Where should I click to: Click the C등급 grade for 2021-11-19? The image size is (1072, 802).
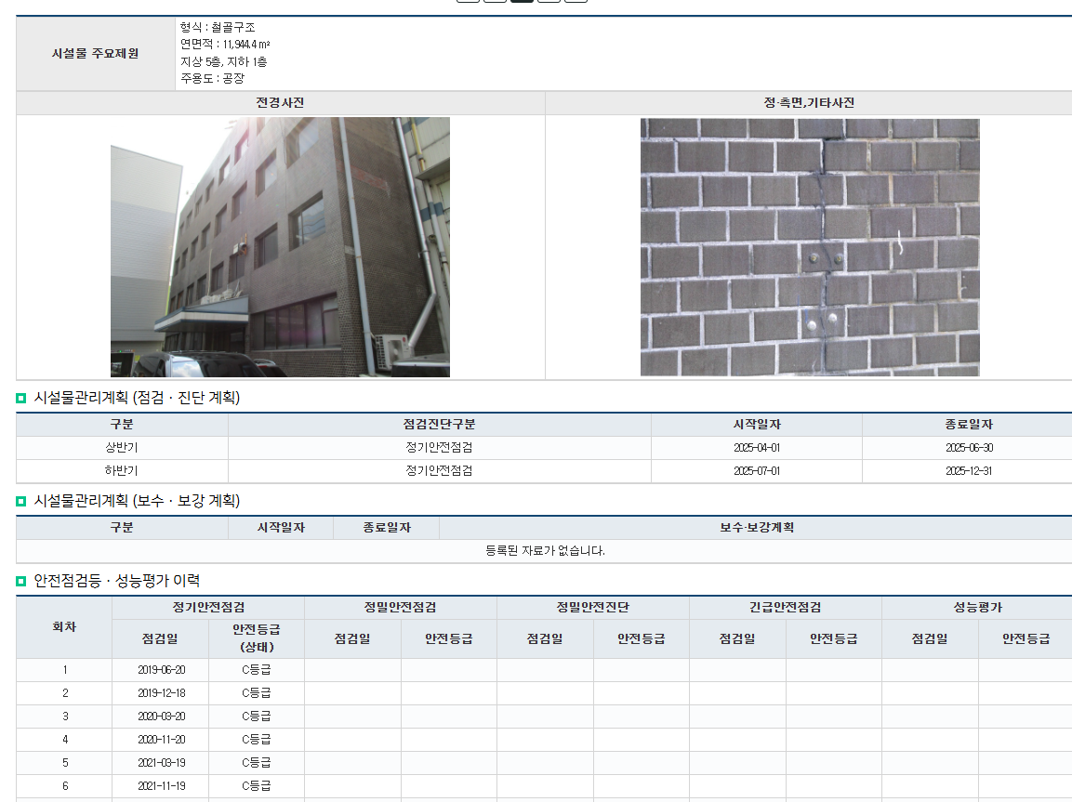pyautogui.click(x=256, y=786)
